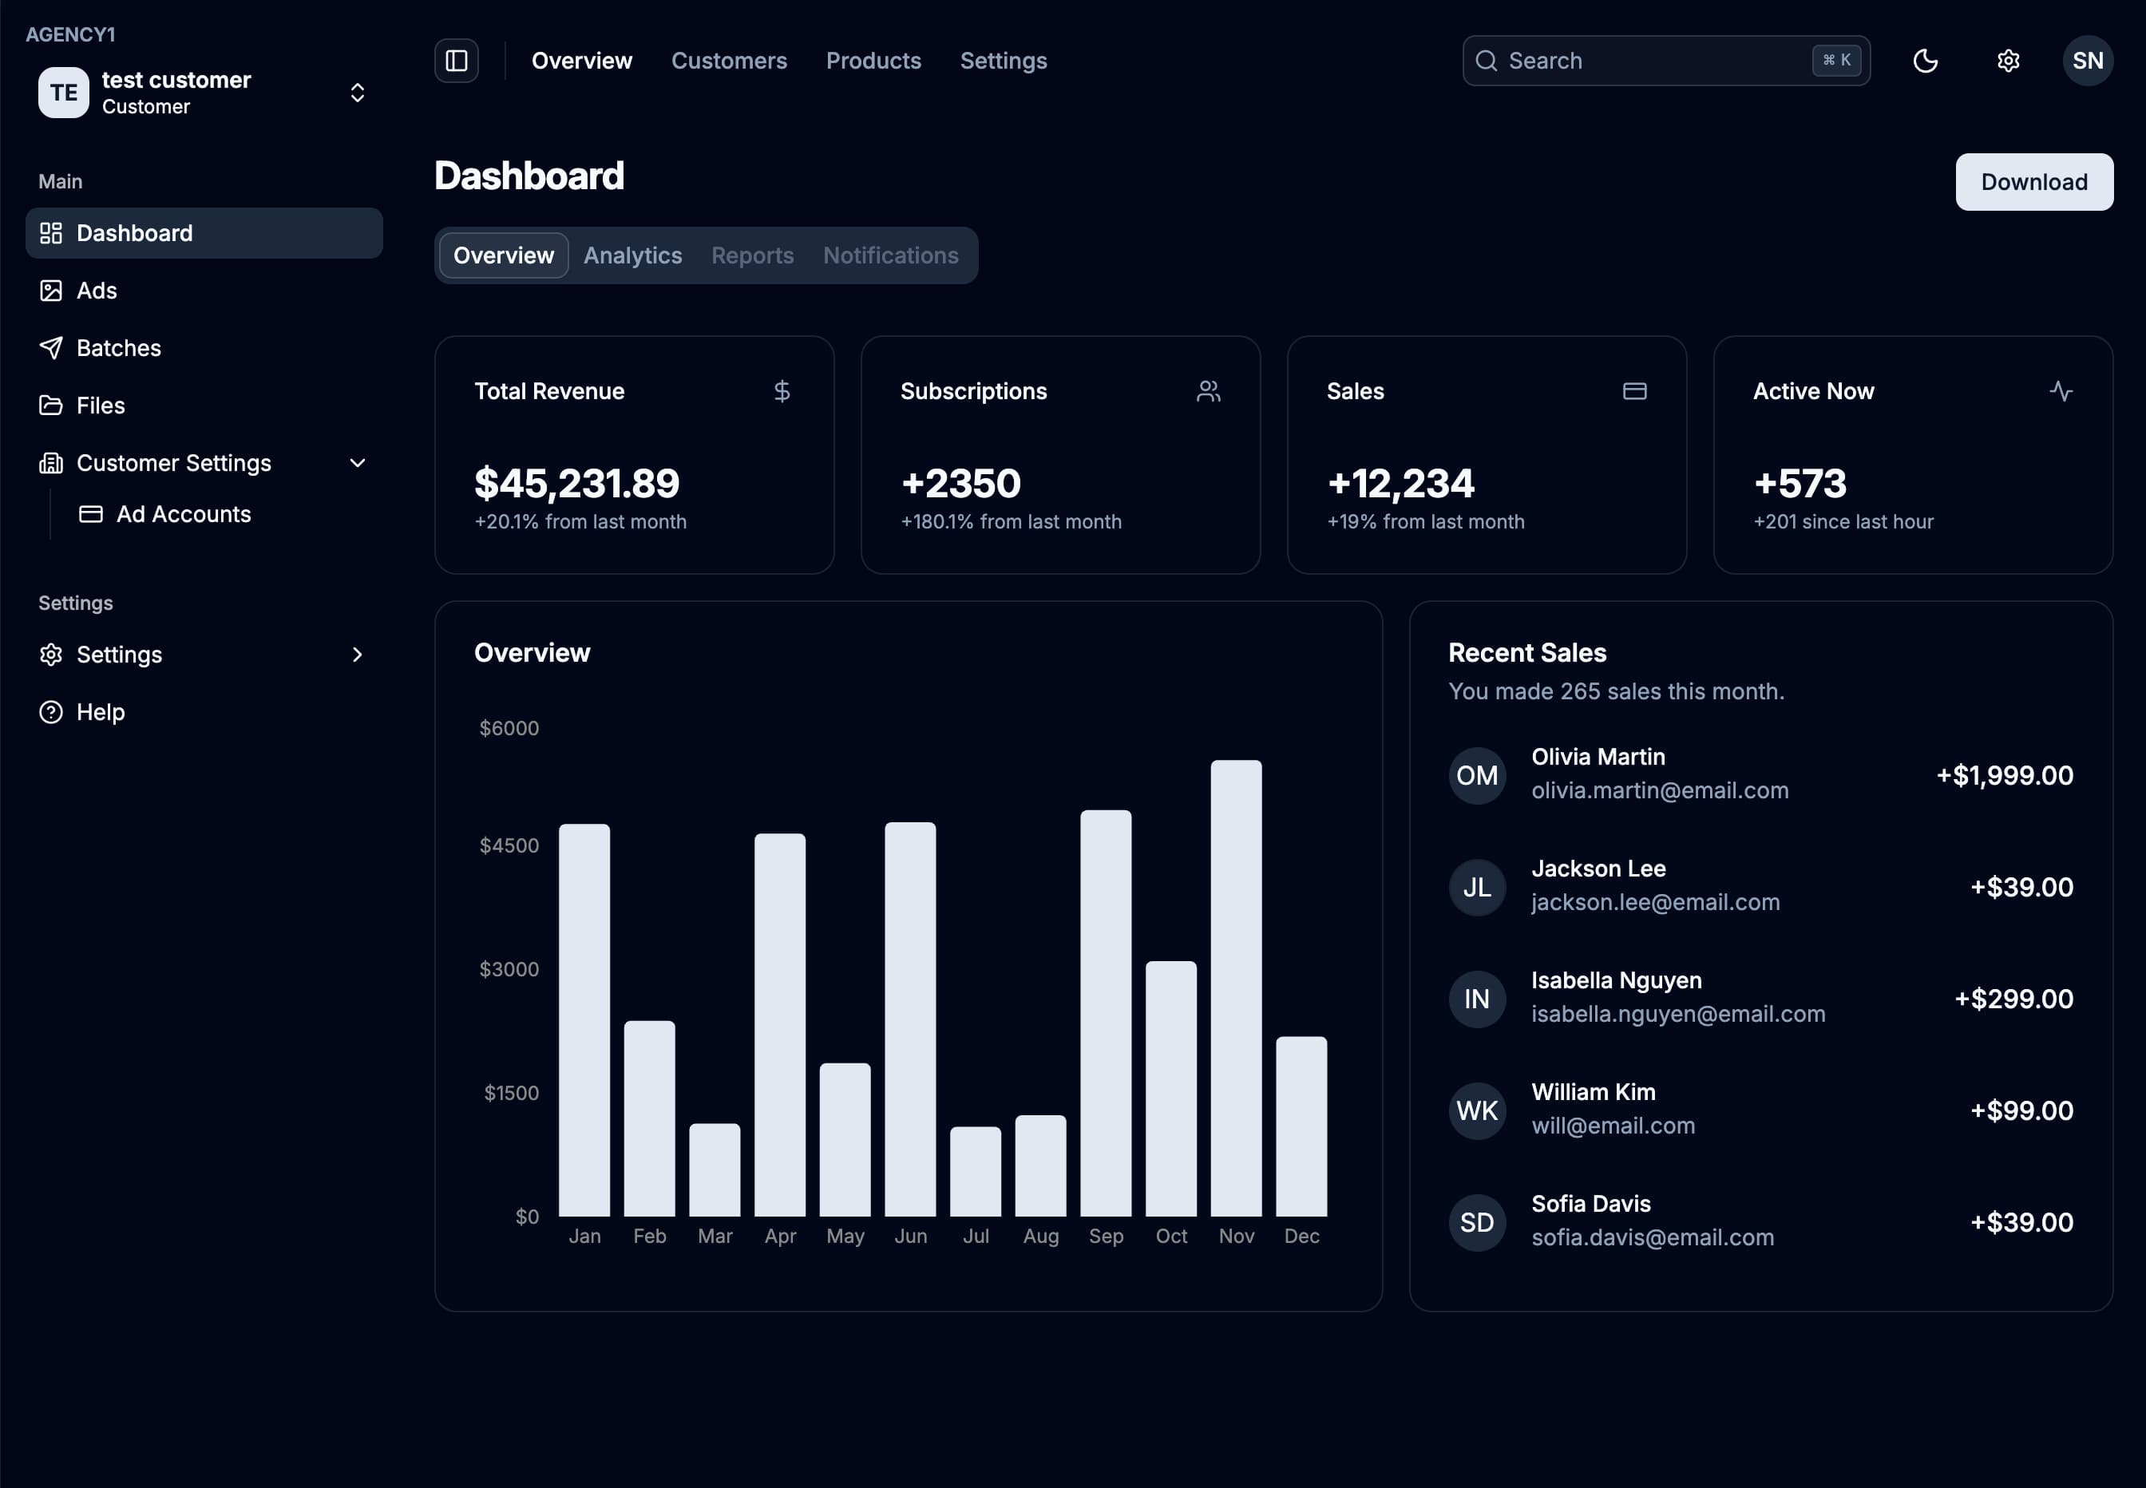
Task: Expand the Settings sidebar chevron
Action: click(357, 655)
